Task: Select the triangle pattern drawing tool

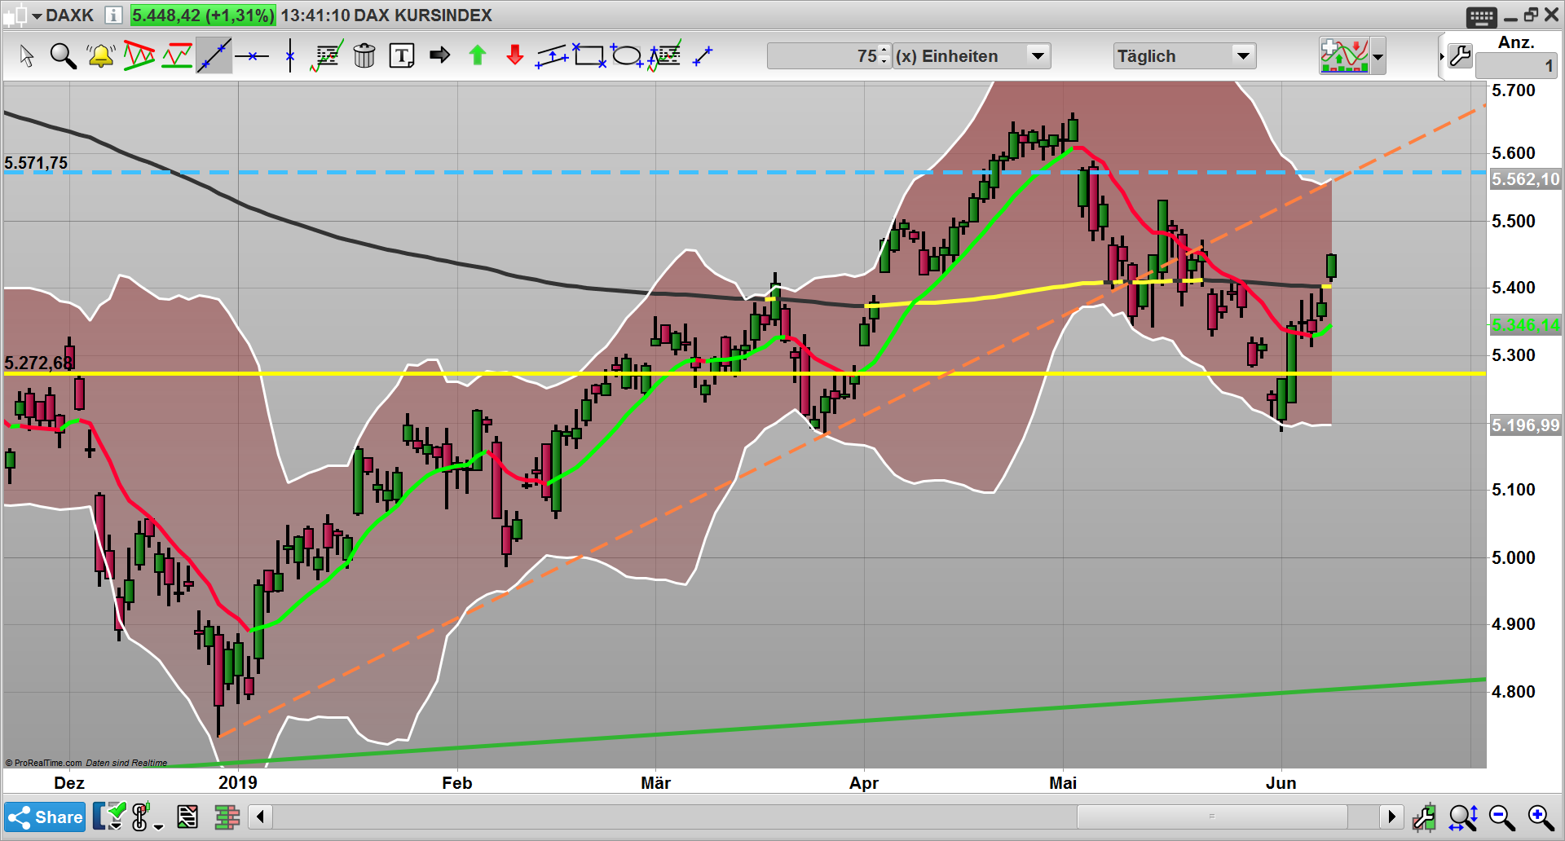Action: (x=139, y=56)
